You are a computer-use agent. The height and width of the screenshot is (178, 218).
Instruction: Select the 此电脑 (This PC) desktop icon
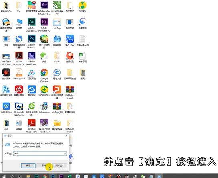(x=19, y=24)
